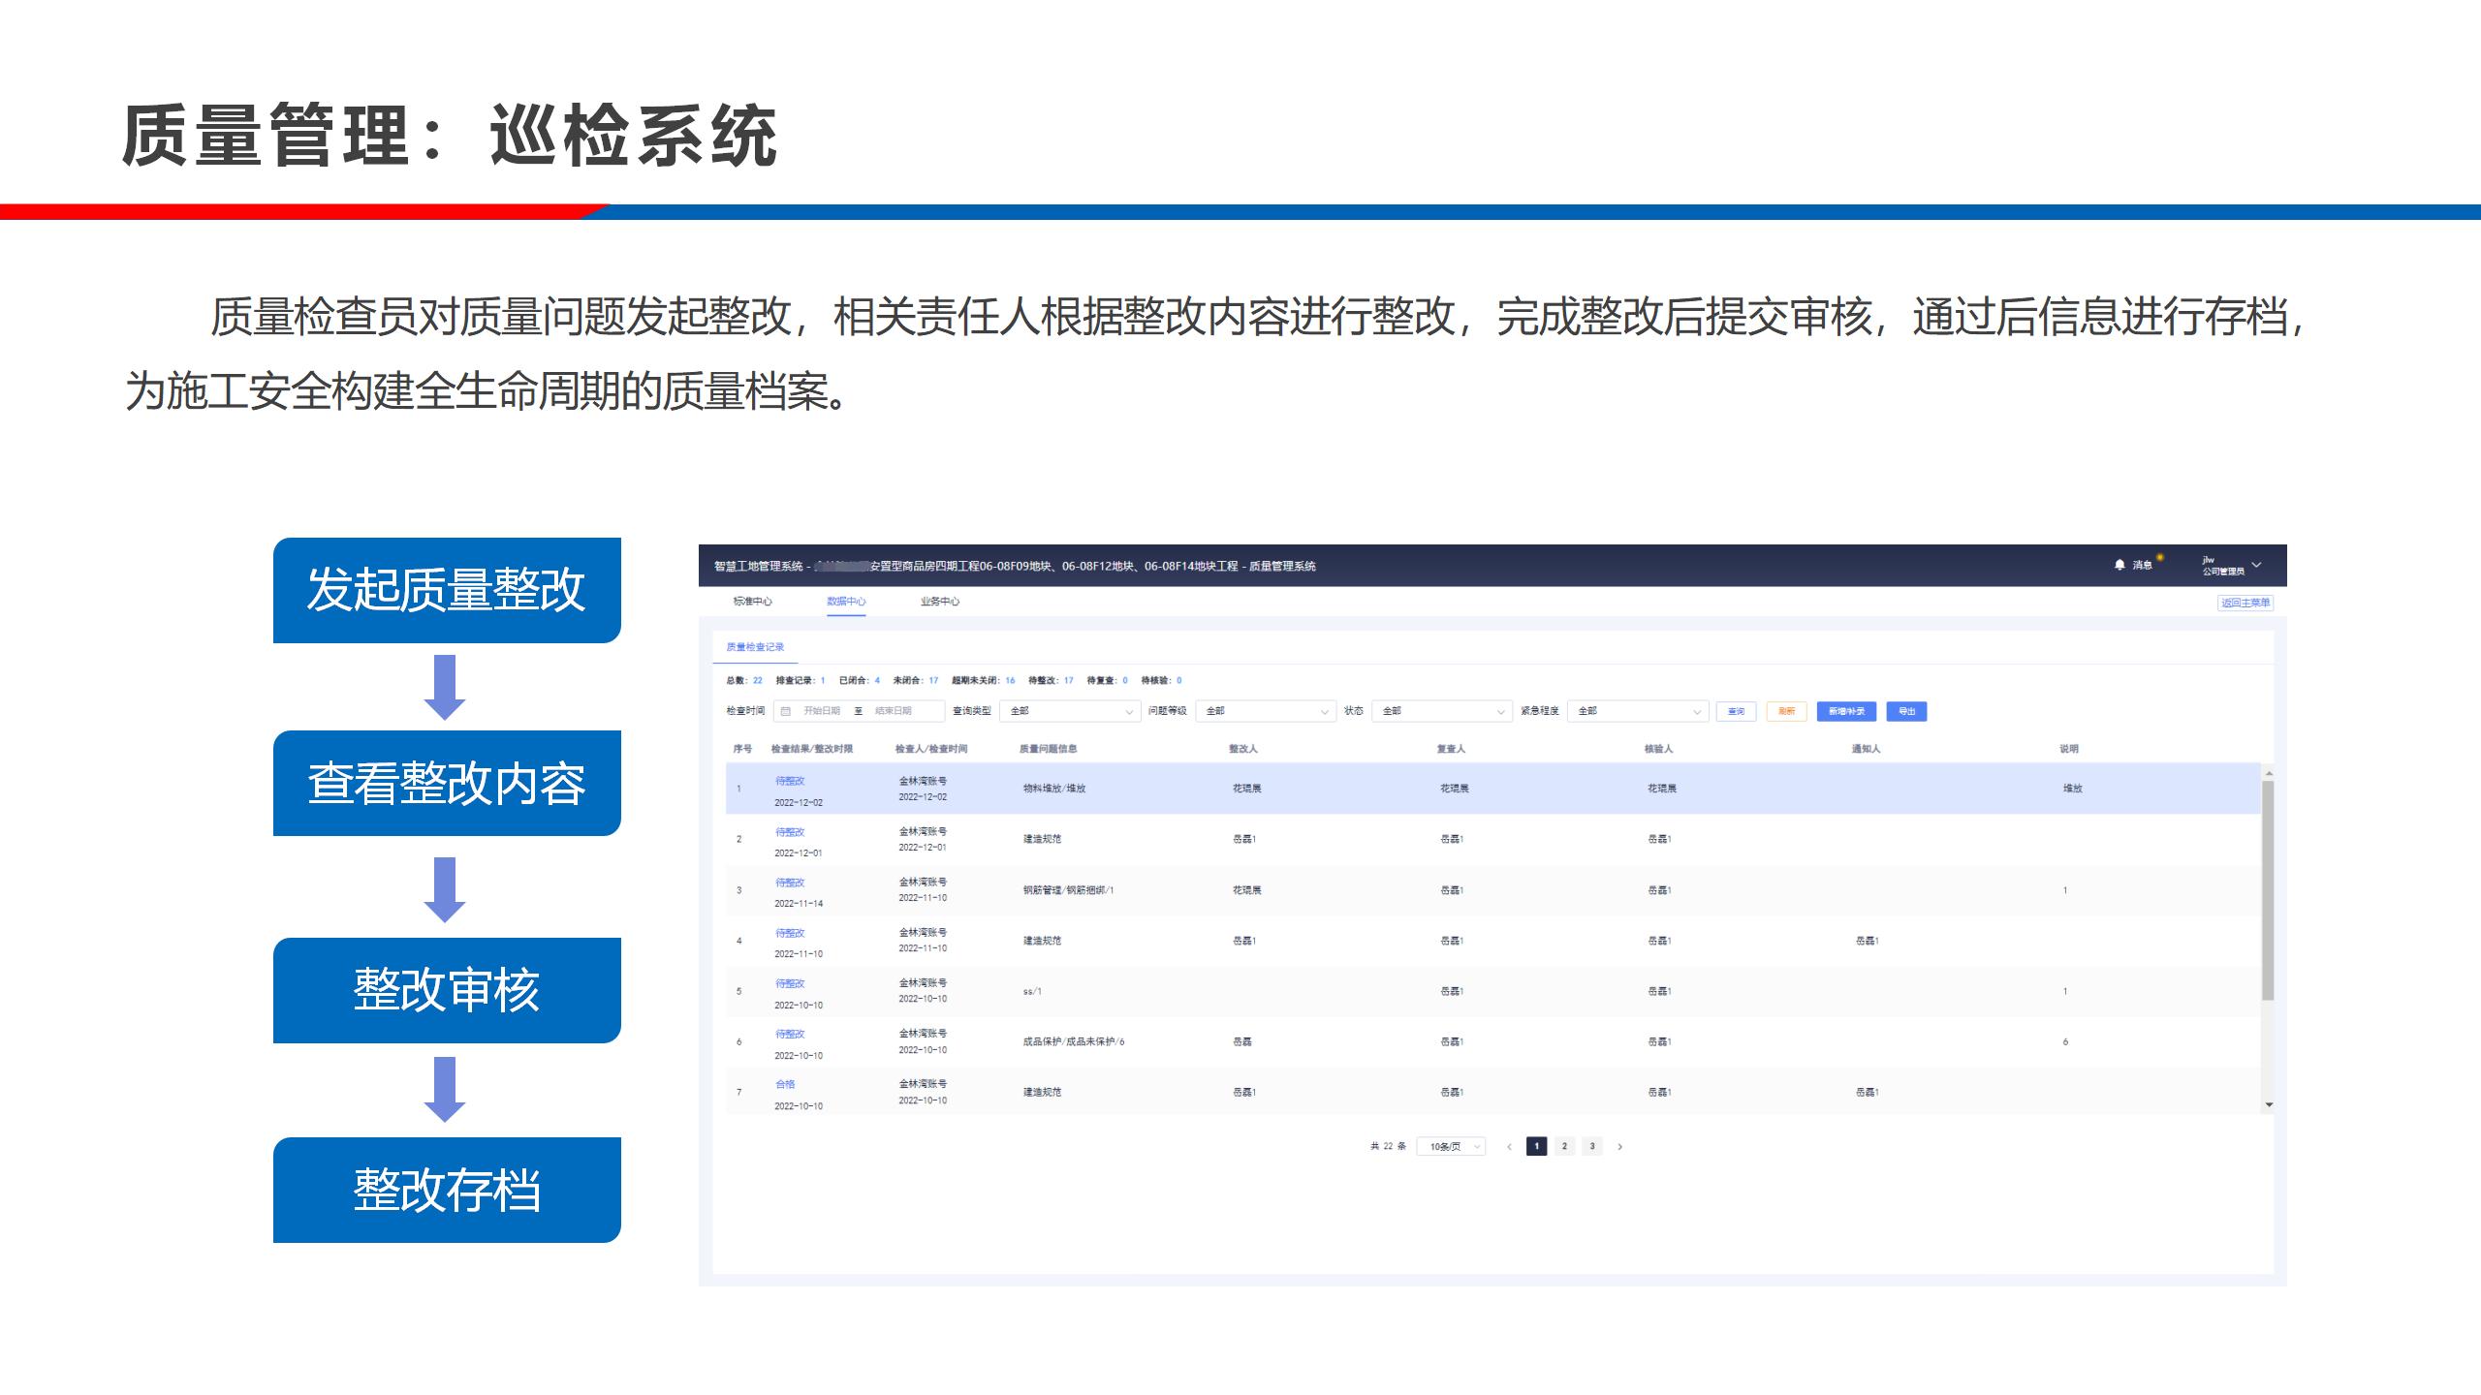Open the 状态 filter dropdown

(1442, 711)
